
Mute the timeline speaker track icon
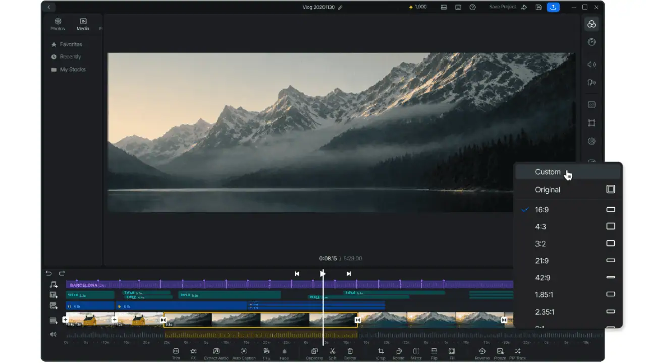(53, 334)
